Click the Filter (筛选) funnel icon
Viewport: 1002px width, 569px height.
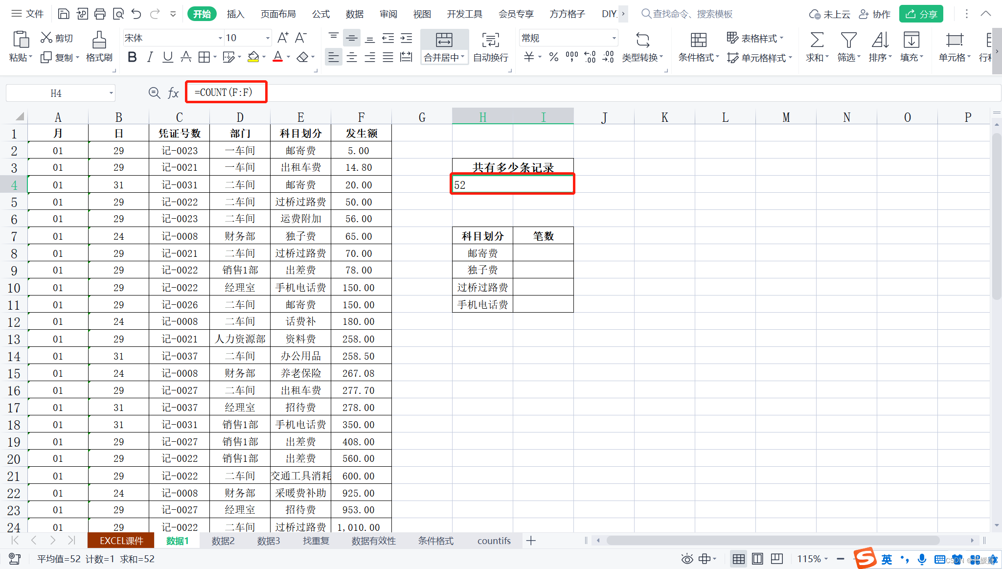848,40
